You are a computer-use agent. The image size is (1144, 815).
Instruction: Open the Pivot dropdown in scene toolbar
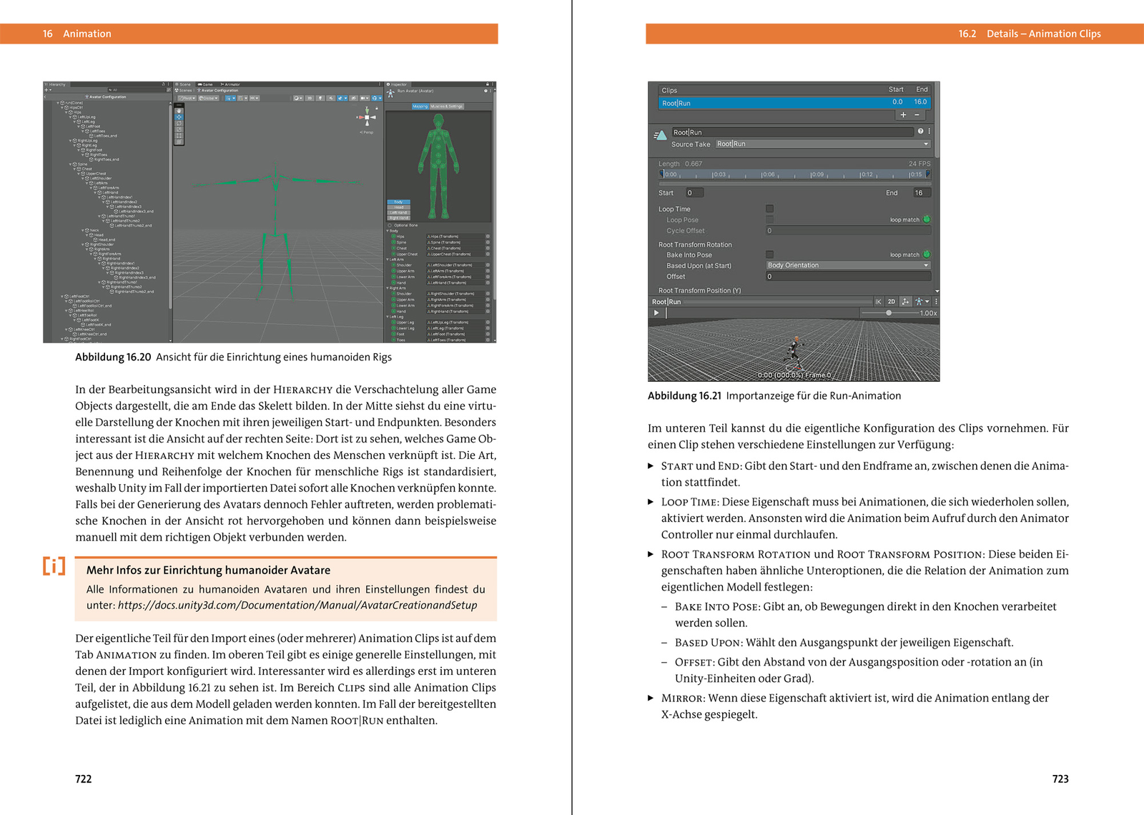coord(187,98)
